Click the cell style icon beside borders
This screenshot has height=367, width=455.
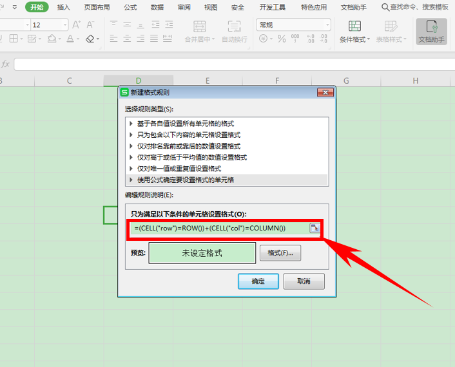[32, 38]
